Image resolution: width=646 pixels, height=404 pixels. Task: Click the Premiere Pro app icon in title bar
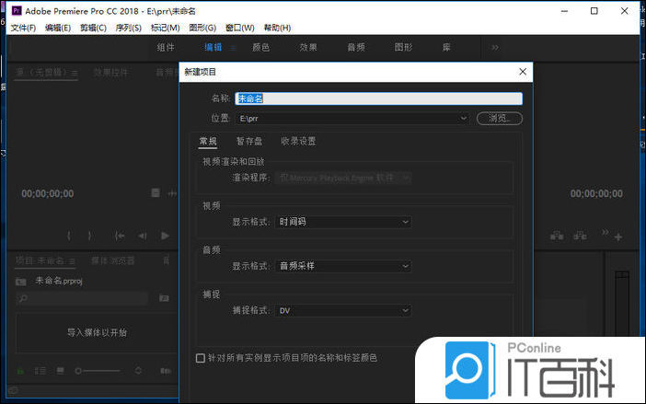[16, 10]
